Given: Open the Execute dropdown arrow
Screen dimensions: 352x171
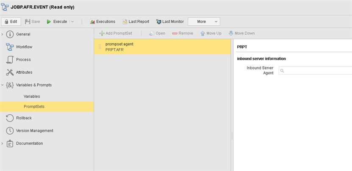Looking at the screenshot, I should (x=72, y=22).
